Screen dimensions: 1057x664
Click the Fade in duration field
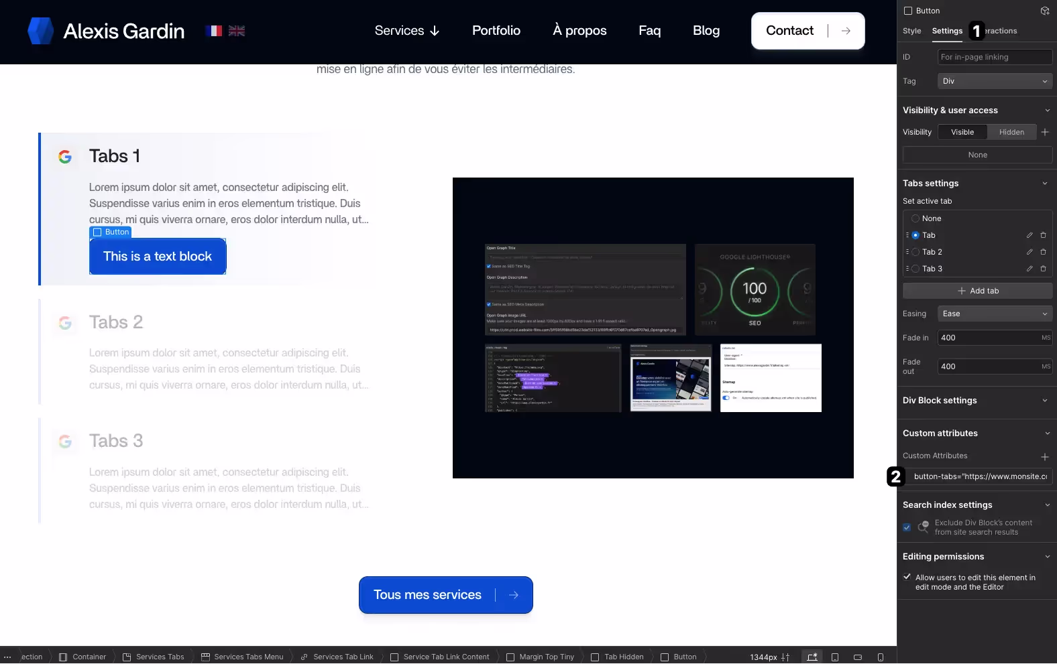(x=995, y=338)
